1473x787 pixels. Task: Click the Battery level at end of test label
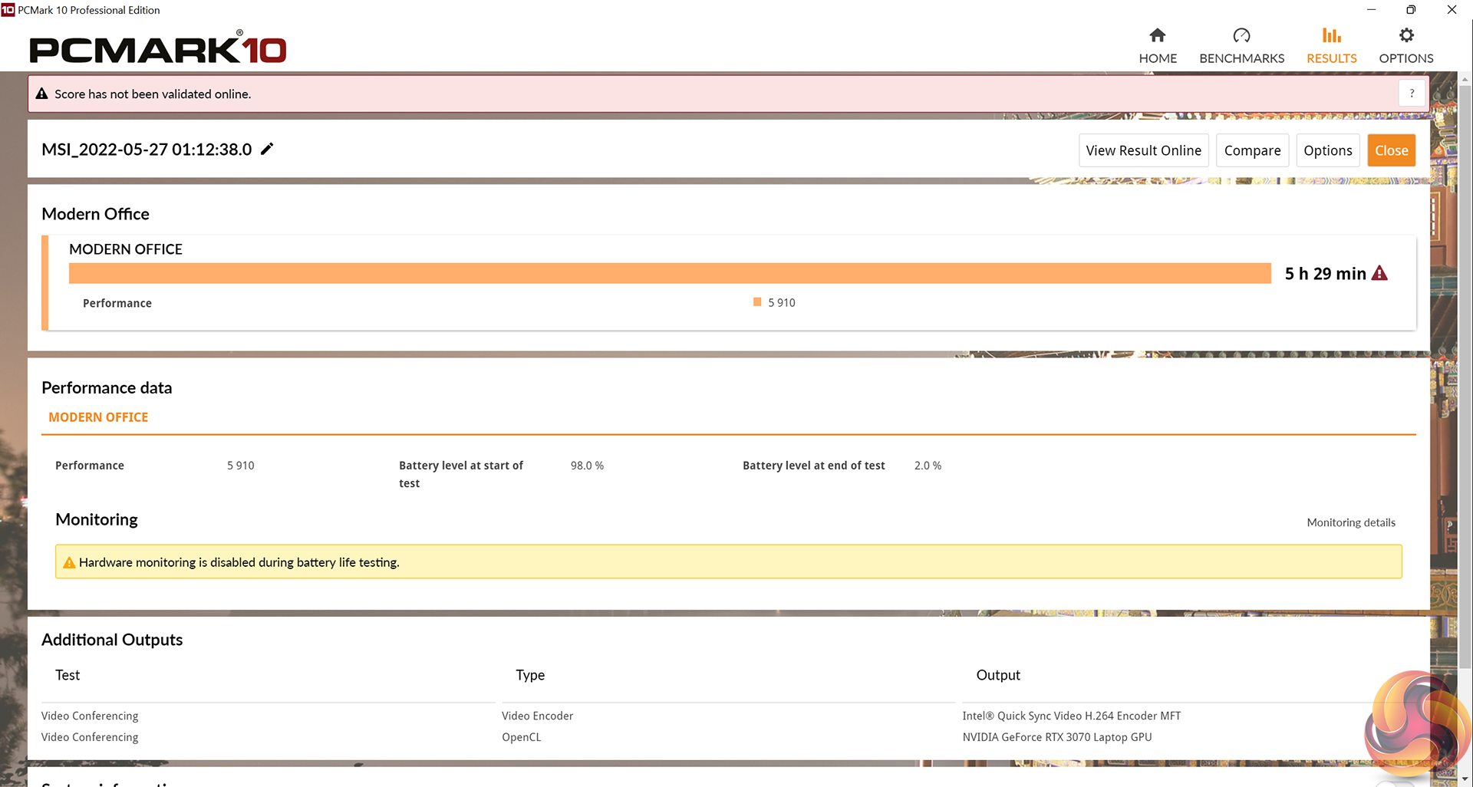click(814, 466)
